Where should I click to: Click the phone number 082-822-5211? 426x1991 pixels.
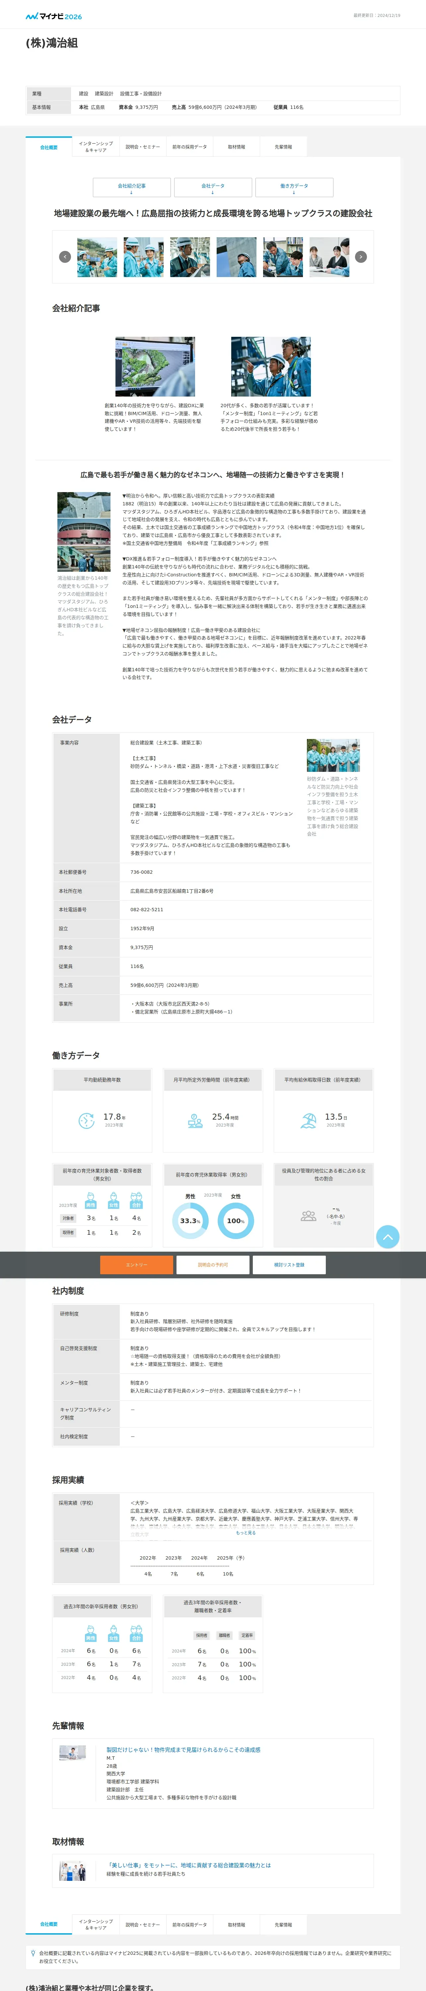coord(147,909)
